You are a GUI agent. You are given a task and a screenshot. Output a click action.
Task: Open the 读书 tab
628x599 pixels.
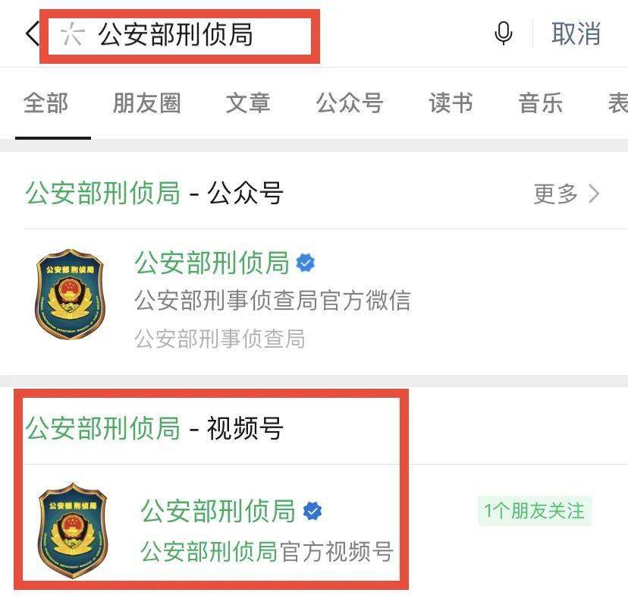(x=451, y=103)
